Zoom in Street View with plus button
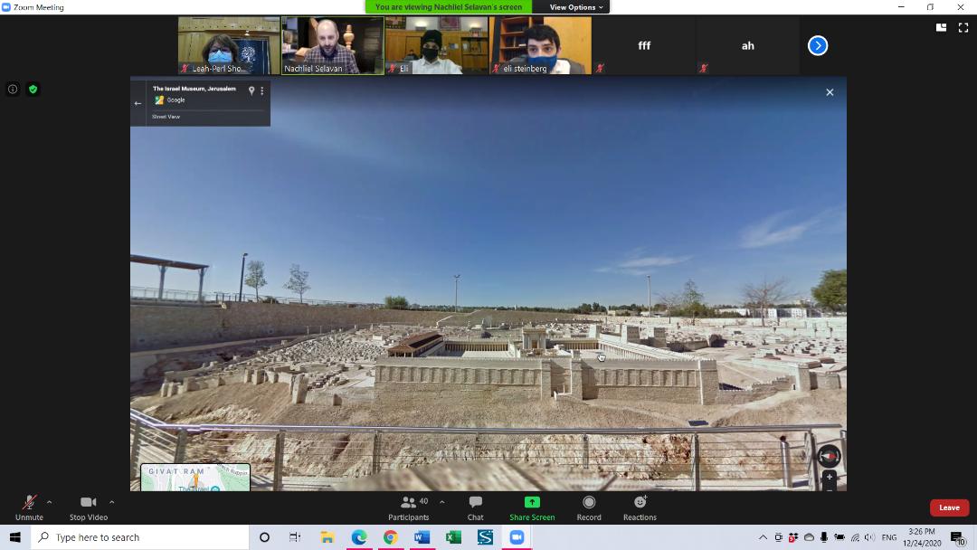This screenshot has width=977, height=550. 829,477
